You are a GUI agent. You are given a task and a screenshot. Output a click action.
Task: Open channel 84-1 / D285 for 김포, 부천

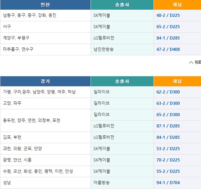point(168,137)
